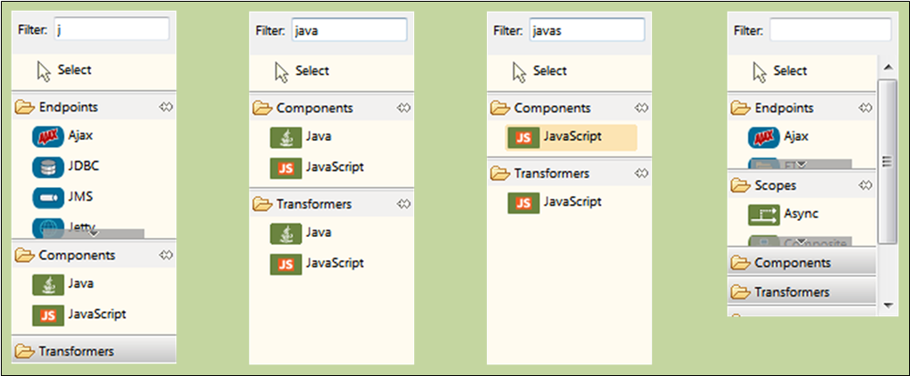Image resolution: width=910 pixels, height=376 pixels.
Task: Click the vertical scrollbar thumb in fourth panel
Action: (887, 160)
